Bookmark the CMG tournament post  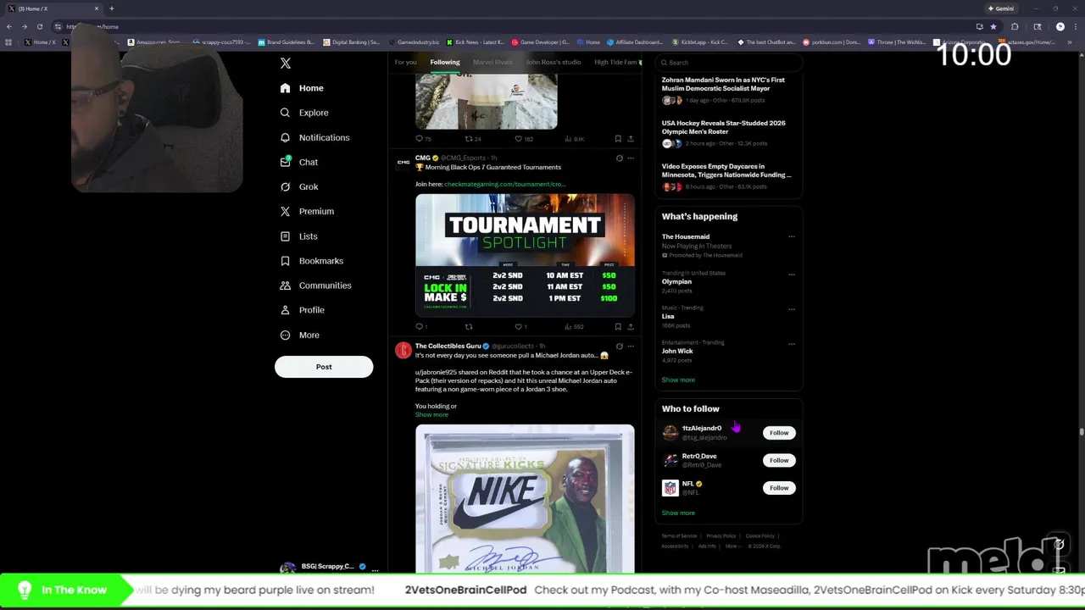618,326
